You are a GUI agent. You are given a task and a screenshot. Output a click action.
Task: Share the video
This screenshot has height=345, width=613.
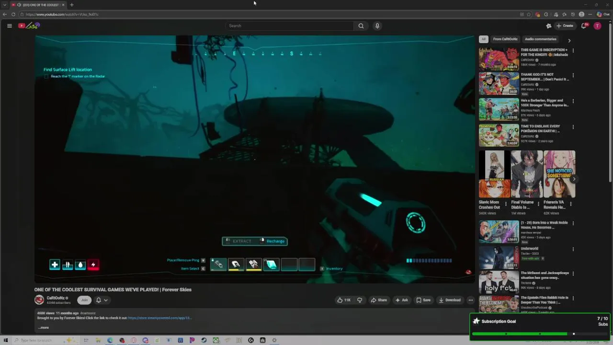point(379,300)
